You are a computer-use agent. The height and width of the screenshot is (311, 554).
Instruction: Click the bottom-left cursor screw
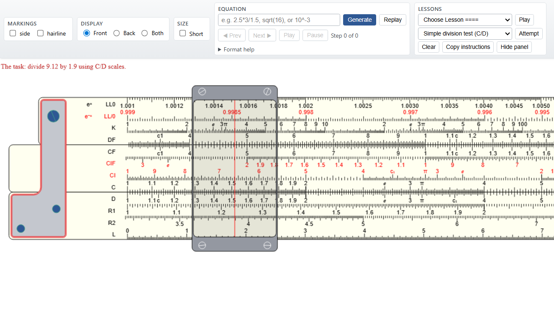point(202,245)
